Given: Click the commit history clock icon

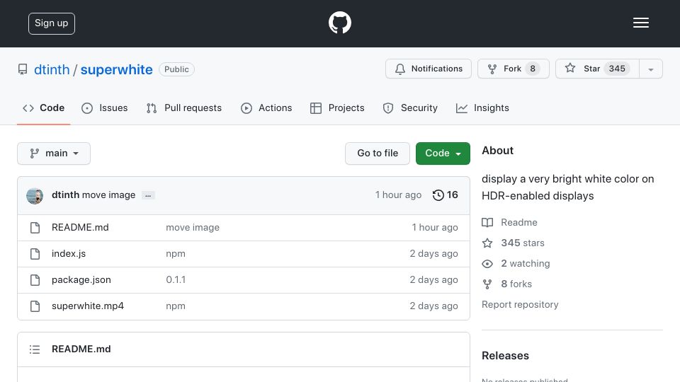Looking at the screenshot, I should [438, 195].
